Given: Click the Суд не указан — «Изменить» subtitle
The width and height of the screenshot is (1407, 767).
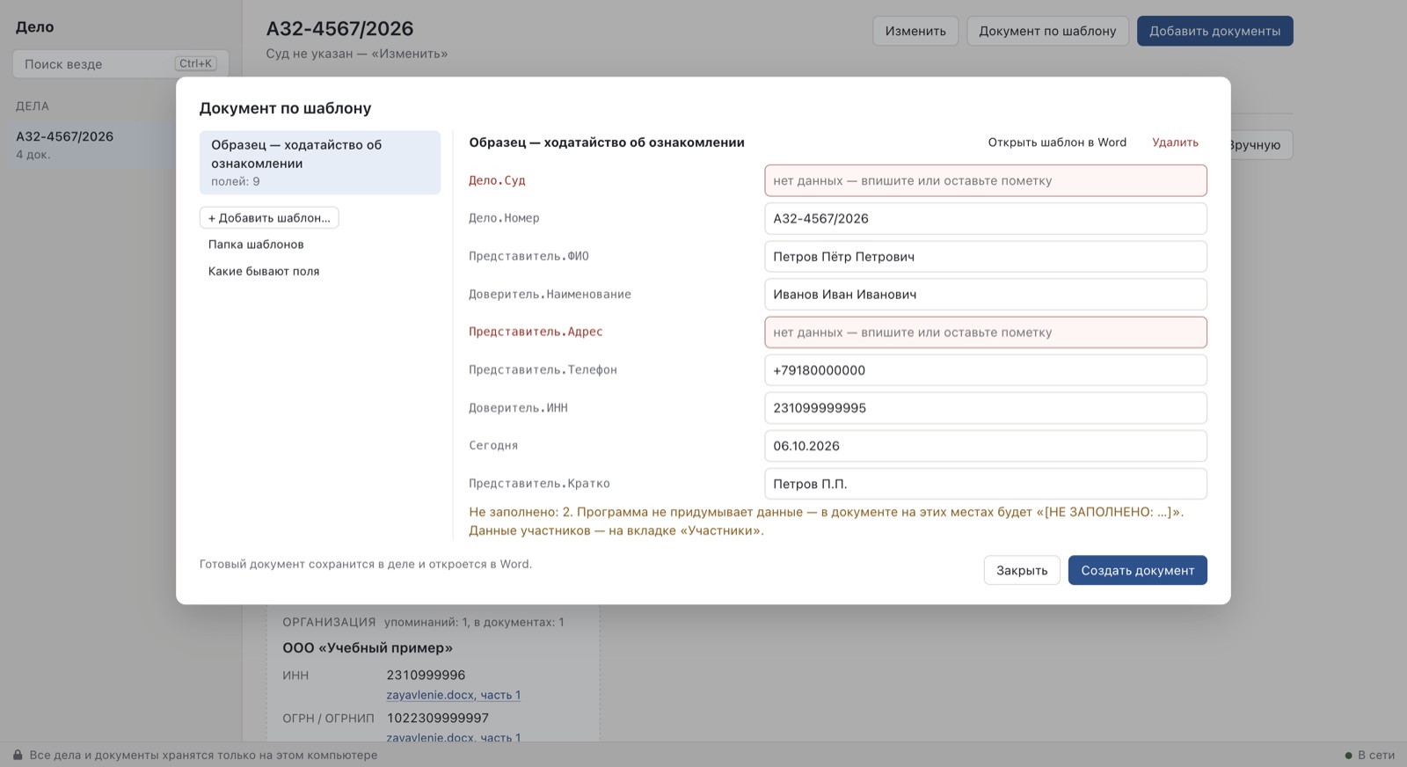Looking at the screenshot, I should [356, 54].
